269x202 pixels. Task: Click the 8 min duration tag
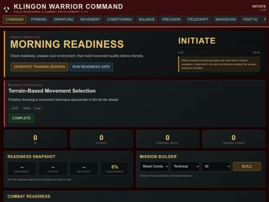point(38,108)
